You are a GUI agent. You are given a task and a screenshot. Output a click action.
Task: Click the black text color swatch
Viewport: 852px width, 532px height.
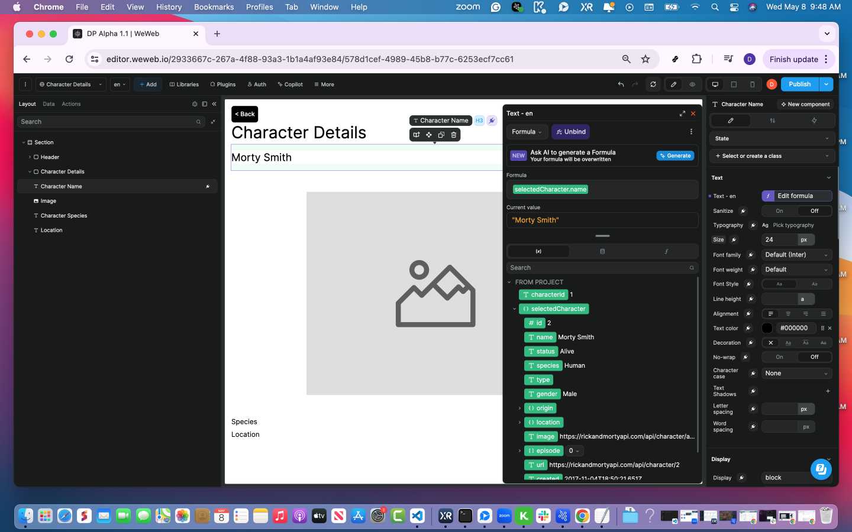[x=767, y=328]
